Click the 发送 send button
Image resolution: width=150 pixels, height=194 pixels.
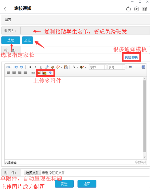[x=64, y=184]
